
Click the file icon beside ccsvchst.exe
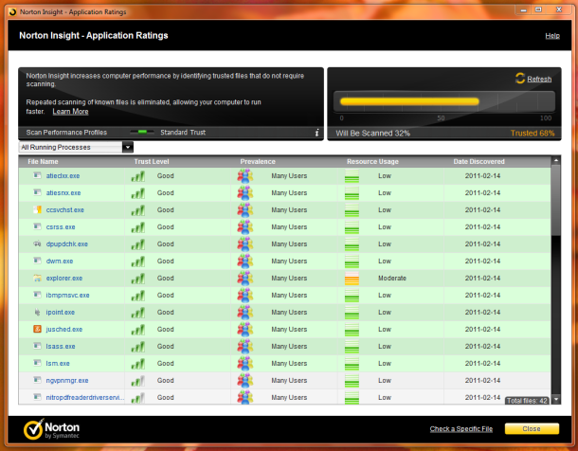click(37, 209)
